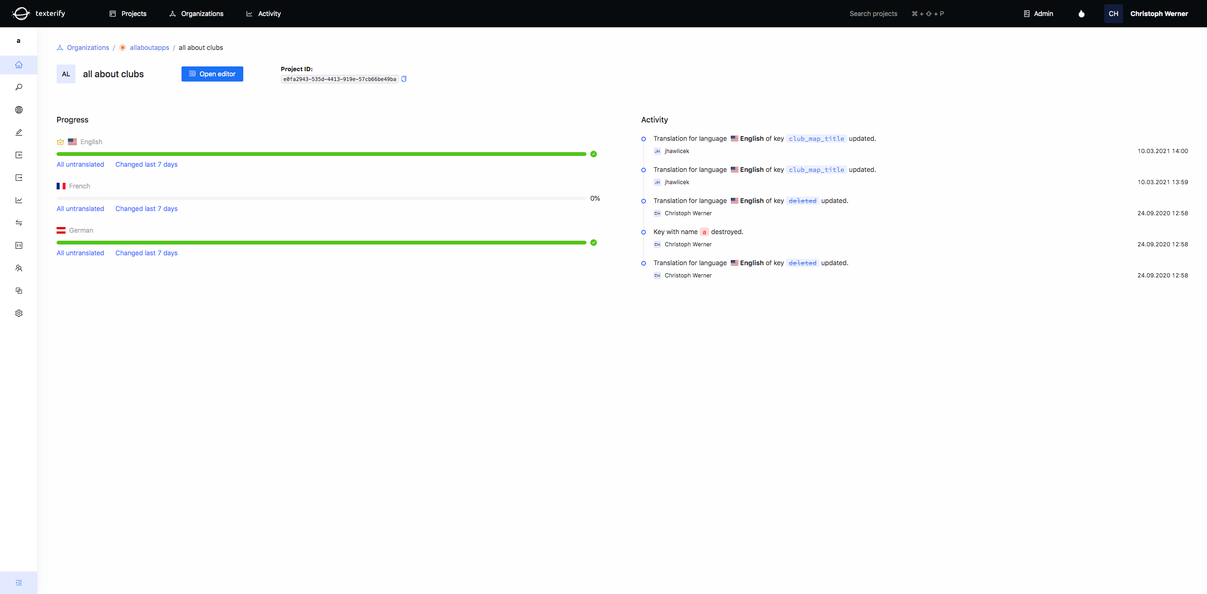Viewport: 1207px width, 594px height.
Task: Click the project ID code text
Action: coord(339,79)
